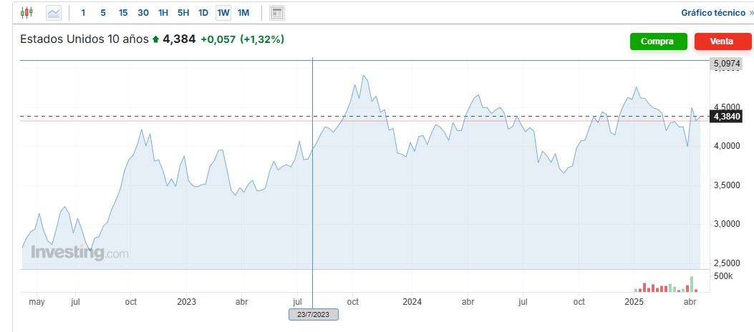
Task: Open the Gráfico técnico link
Action: tap(716, 13)
